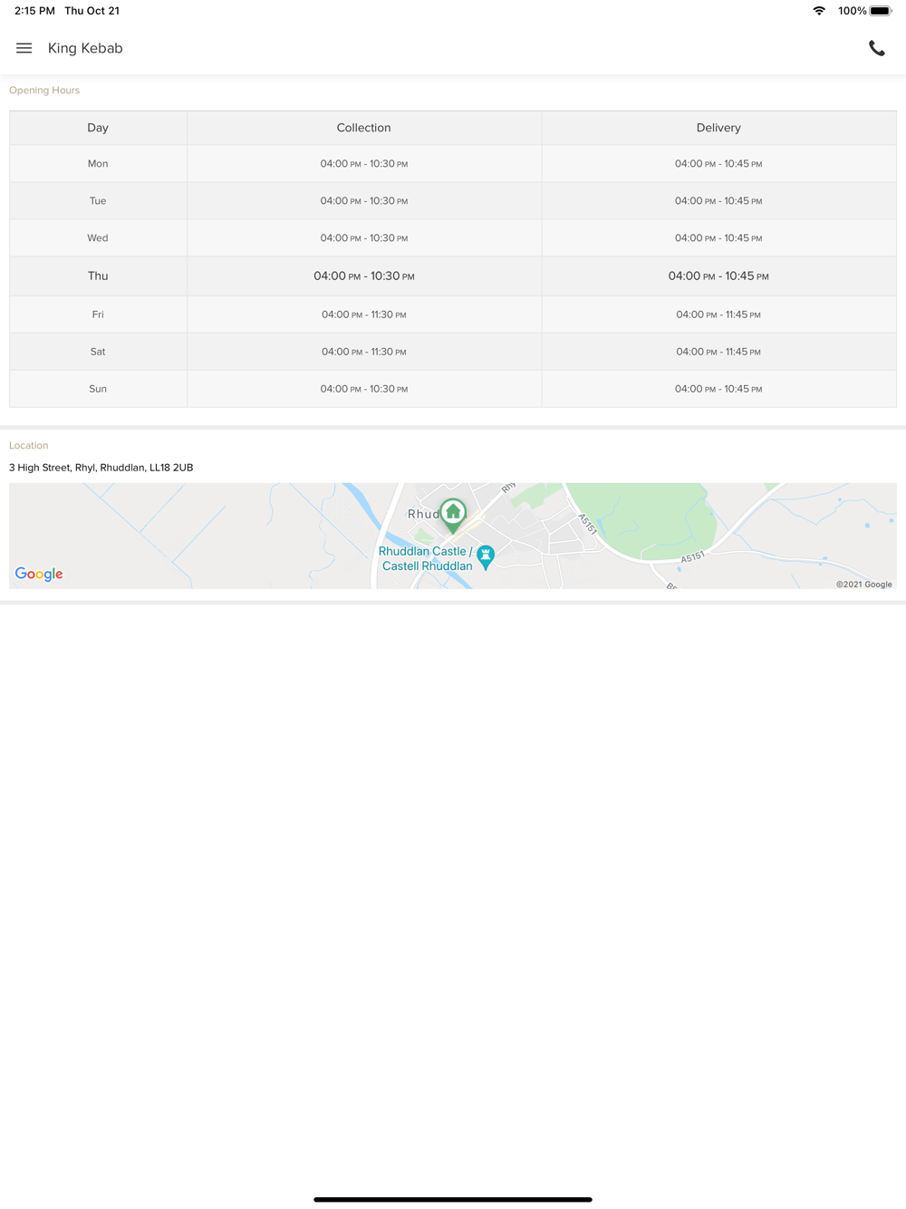906x1209 pixels.
Task: Click the green home map pin
Action: click(453, 514)
